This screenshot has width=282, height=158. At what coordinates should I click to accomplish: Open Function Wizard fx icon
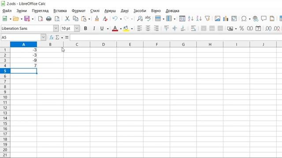click(52, 37)
